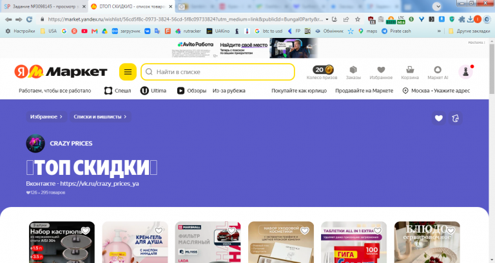Open Работаем, чтобы все работало link
The image size is (495, 263).
point(55,91)
